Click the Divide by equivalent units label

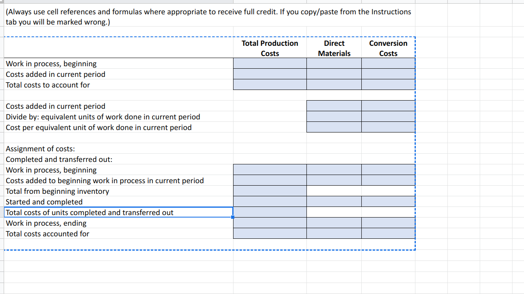click(102, 117)
